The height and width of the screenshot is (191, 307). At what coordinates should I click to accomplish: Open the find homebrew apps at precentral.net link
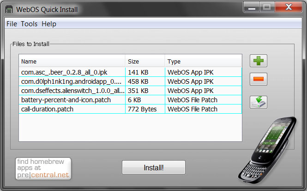(x=43, y=168)
